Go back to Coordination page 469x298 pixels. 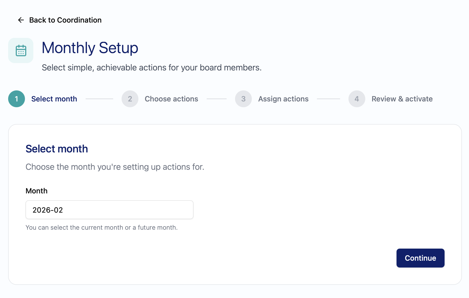(x=65, y=20)
